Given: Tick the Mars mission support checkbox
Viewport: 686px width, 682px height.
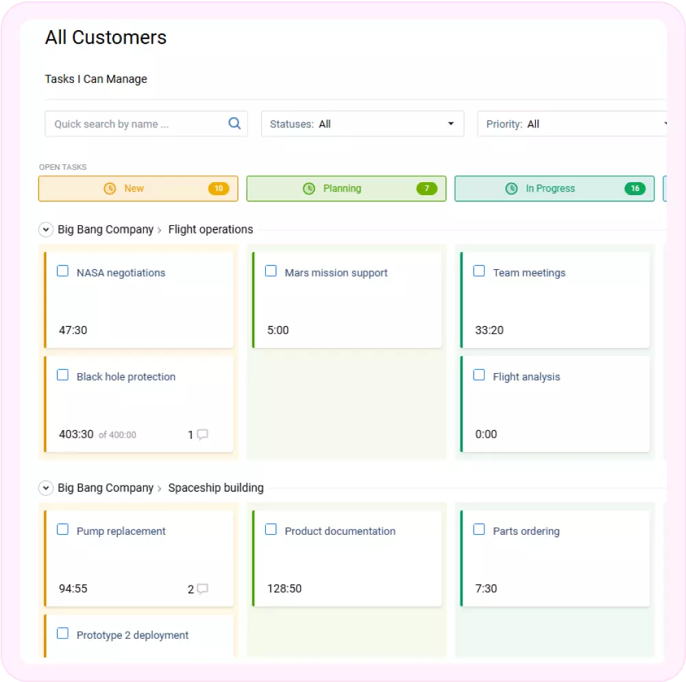Looking at the screenshot, I should click(x=271, y=271).
